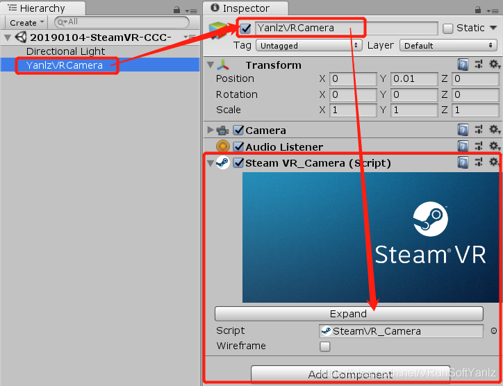Expand the Camera component foldout
This screenshot has width=503, height=386.
coord(211,130)
